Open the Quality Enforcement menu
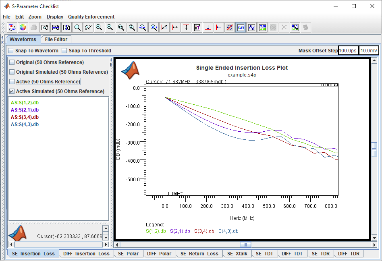The width and height of the screenshot is (382, 261). 91,17
